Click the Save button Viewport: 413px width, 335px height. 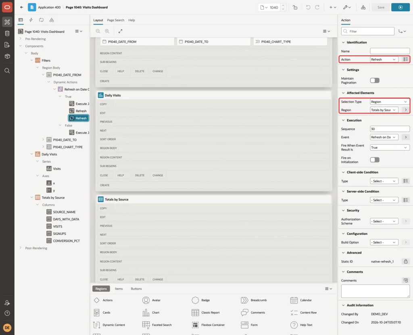point(381,7)
